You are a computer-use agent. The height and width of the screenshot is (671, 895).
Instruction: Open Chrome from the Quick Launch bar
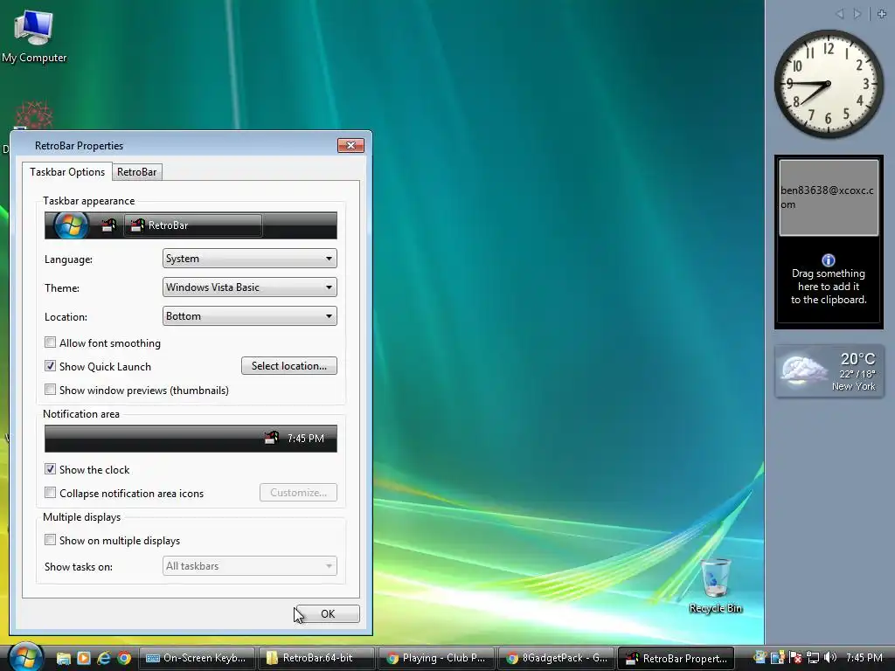tap(124, 659)
